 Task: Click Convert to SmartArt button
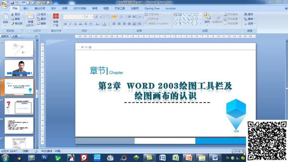coord(157,23)
